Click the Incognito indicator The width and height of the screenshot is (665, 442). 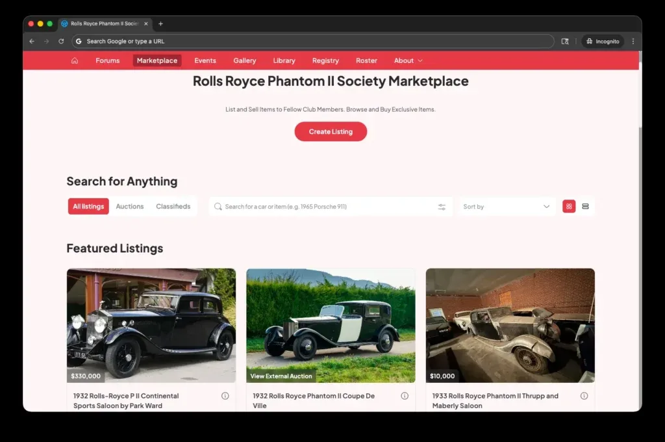603,41
